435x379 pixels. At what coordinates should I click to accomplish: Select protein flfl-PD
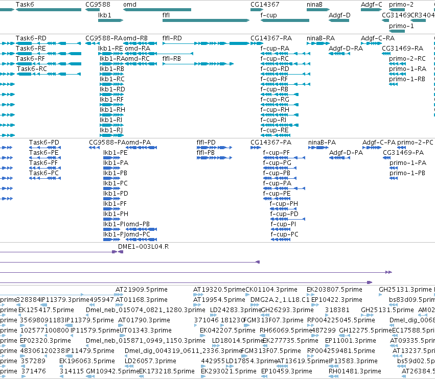click(x=215, y=148)
